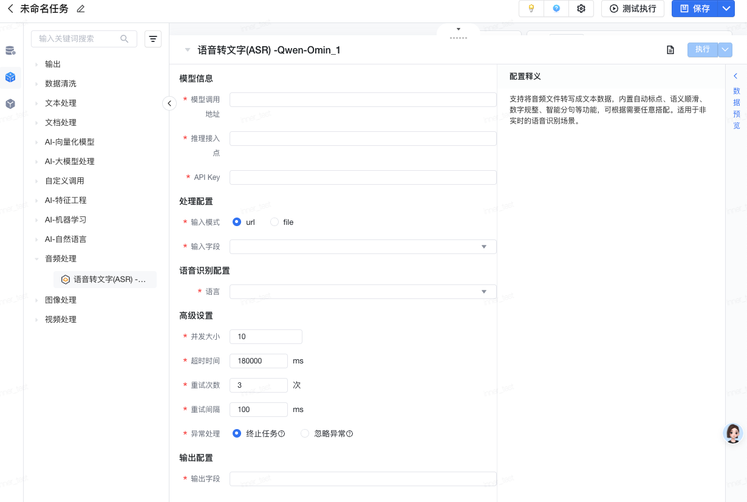Open the 输入字段 dropdown
747x502 pixels.
pos(363,247)
